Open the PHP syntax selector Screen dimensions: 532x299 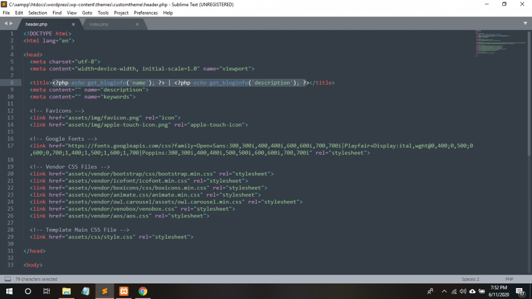[509, 279]
